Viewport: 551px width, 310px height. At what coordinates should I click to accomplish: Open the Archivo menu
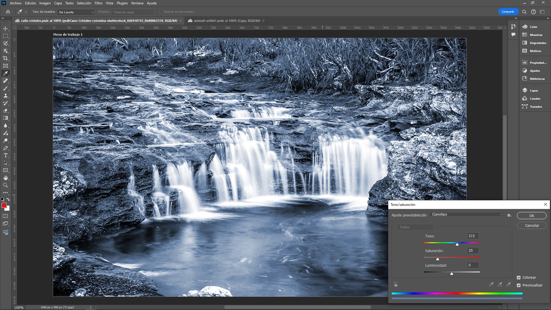coord(16,3)
